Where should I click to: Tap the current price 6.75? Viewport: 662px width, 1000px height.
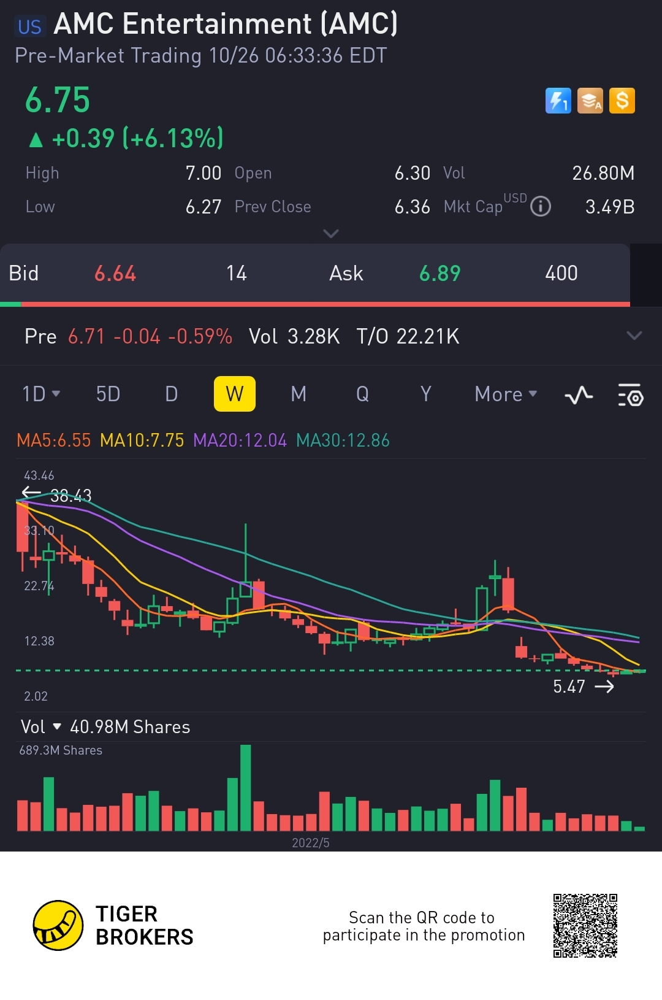[58, 100]
